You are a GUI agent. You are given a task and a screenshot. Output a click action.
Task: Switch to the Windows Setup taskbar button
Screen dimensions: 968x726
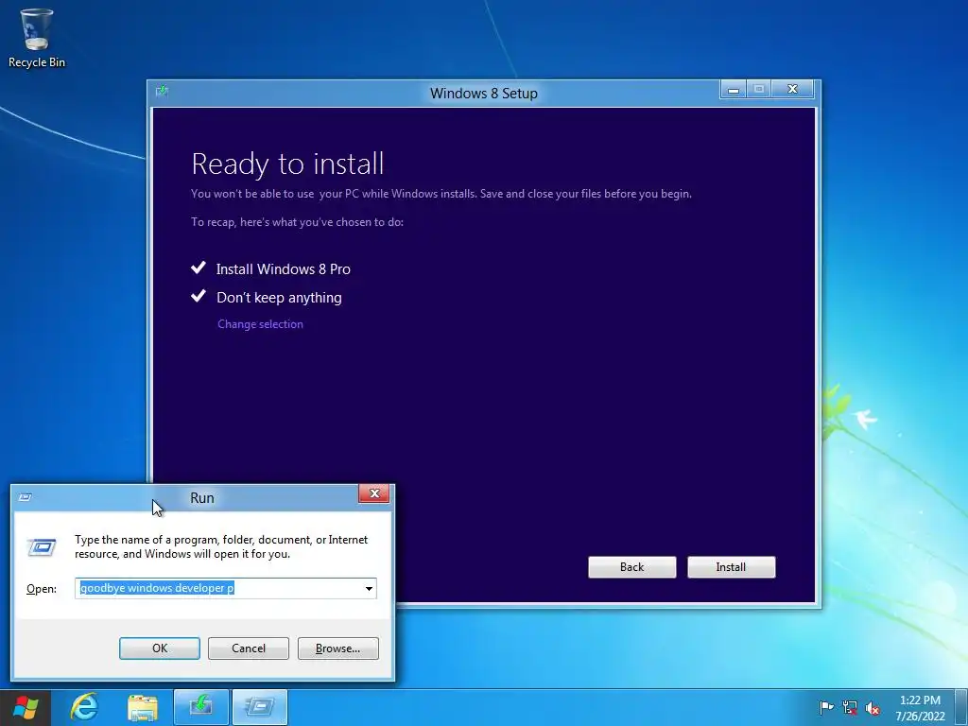click(x=201, y=707)
